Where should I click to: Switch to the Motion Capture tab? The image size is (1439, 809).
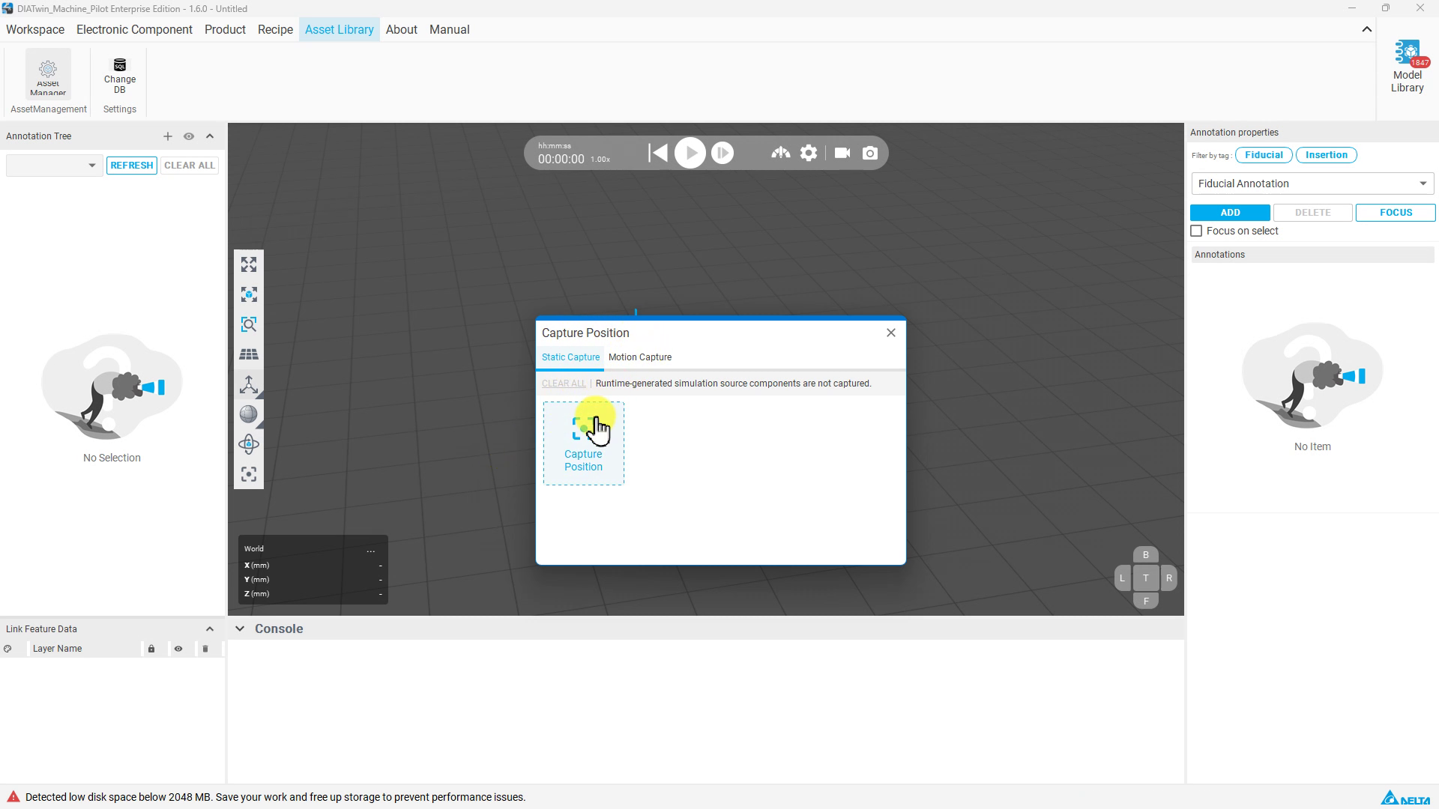tap(640, 357)
